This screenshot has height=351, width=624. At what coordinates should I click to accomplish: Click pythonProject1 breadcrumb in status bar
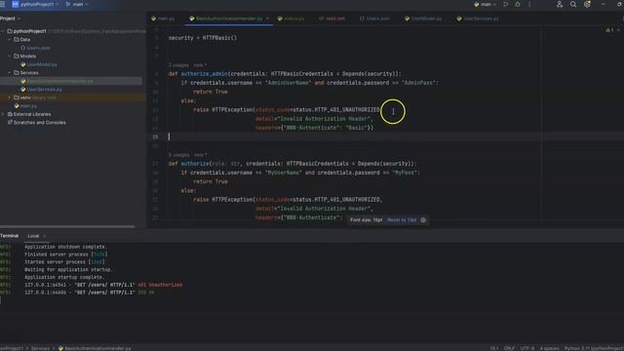[x=12, y=348]
